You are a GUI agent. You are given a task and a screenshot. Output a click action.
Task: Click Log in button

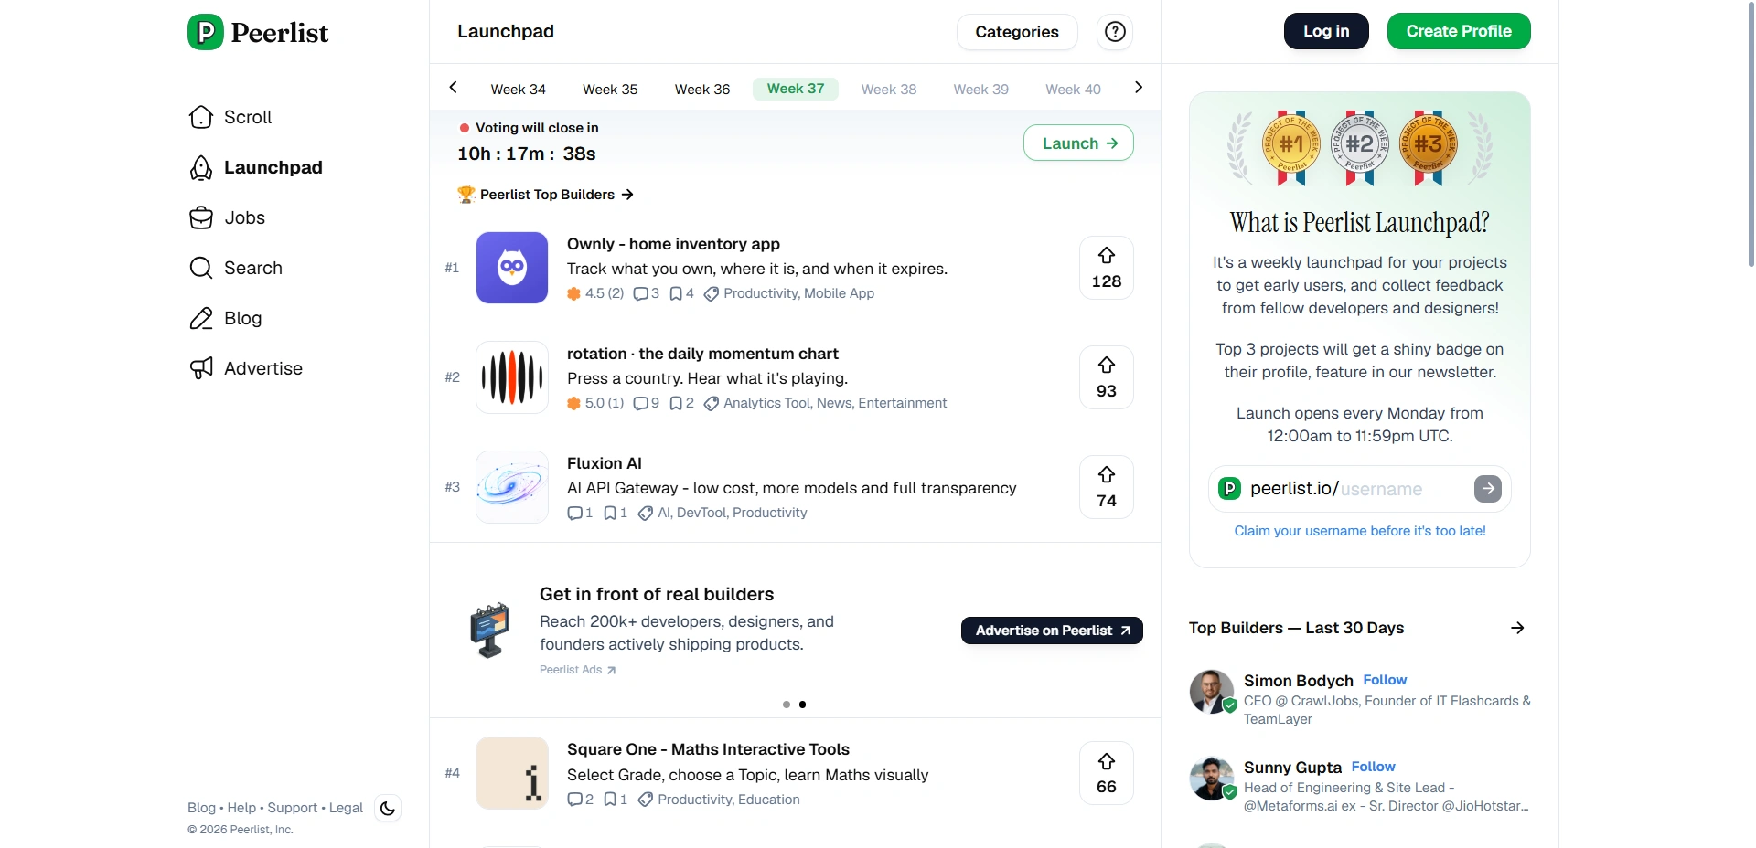point(1326,31)
